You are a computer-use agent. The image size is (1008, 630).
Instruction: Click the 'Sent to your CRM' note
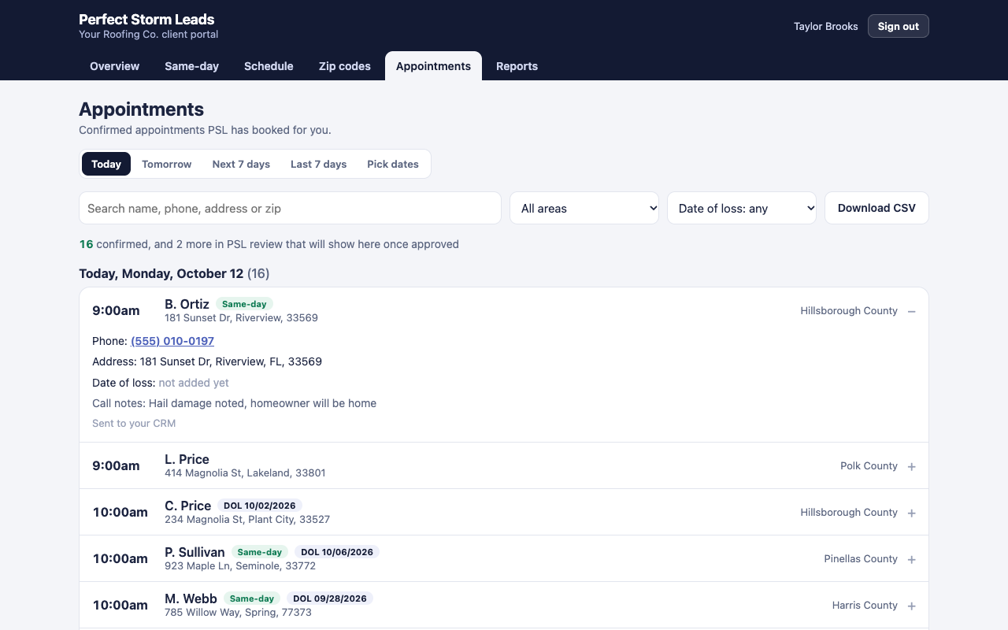(134, 423)
